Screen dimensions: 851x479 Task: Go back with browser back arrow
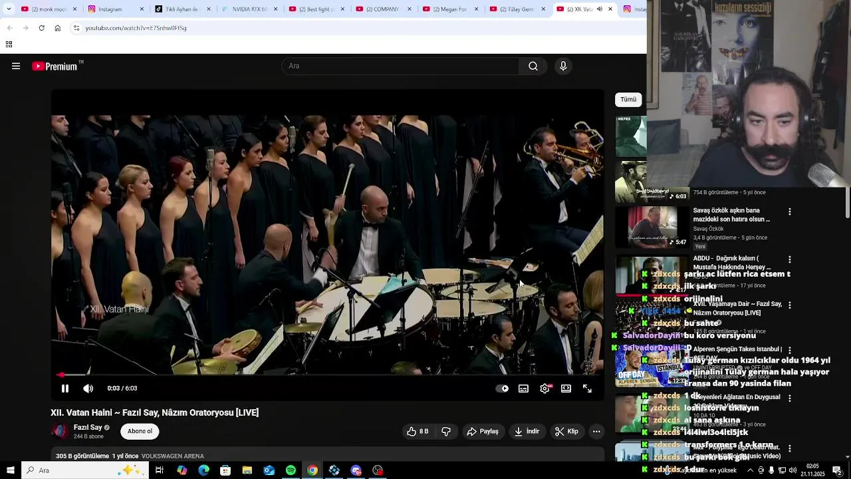(9, 28)
